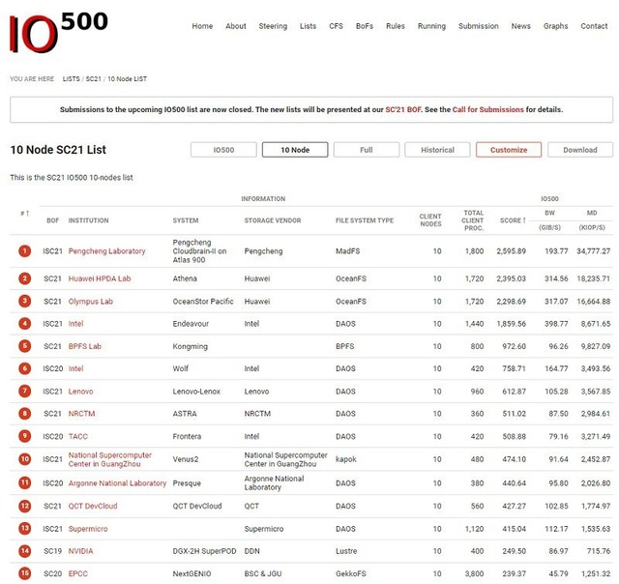Click rank badge 13 for Supermicro
The image size is (619, 584).
tap(25, 529)
